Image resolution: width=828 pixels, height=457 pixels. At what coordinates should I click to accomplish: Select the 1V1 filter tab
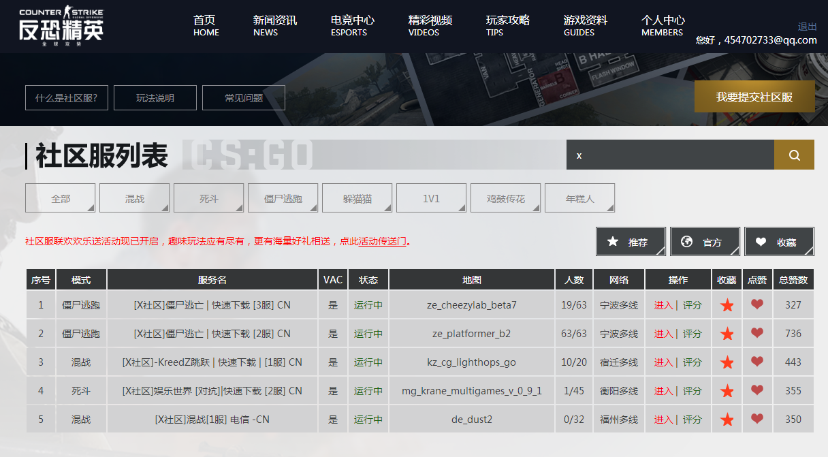pos(431,198)
